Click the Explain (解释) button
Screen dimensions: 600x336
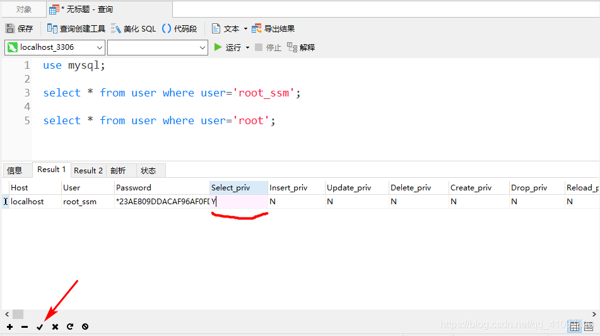tap(301, 47)
